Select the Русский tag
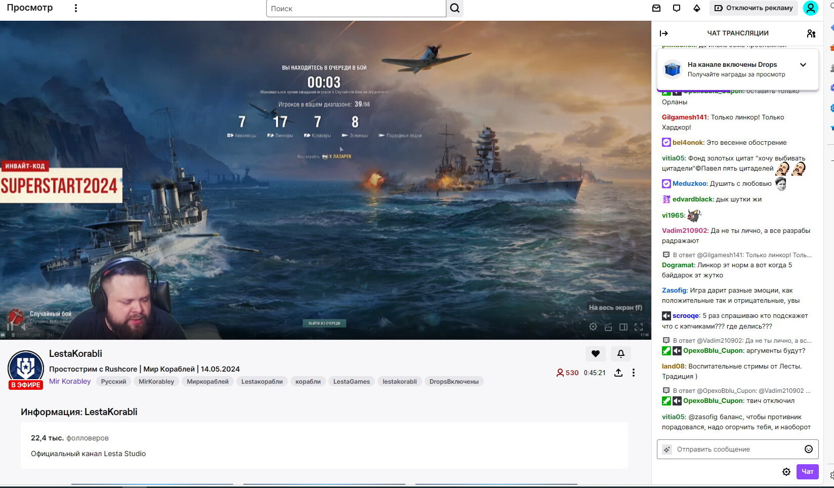The width and height of the screenshot is (834, 488). [x=113, y=382]
